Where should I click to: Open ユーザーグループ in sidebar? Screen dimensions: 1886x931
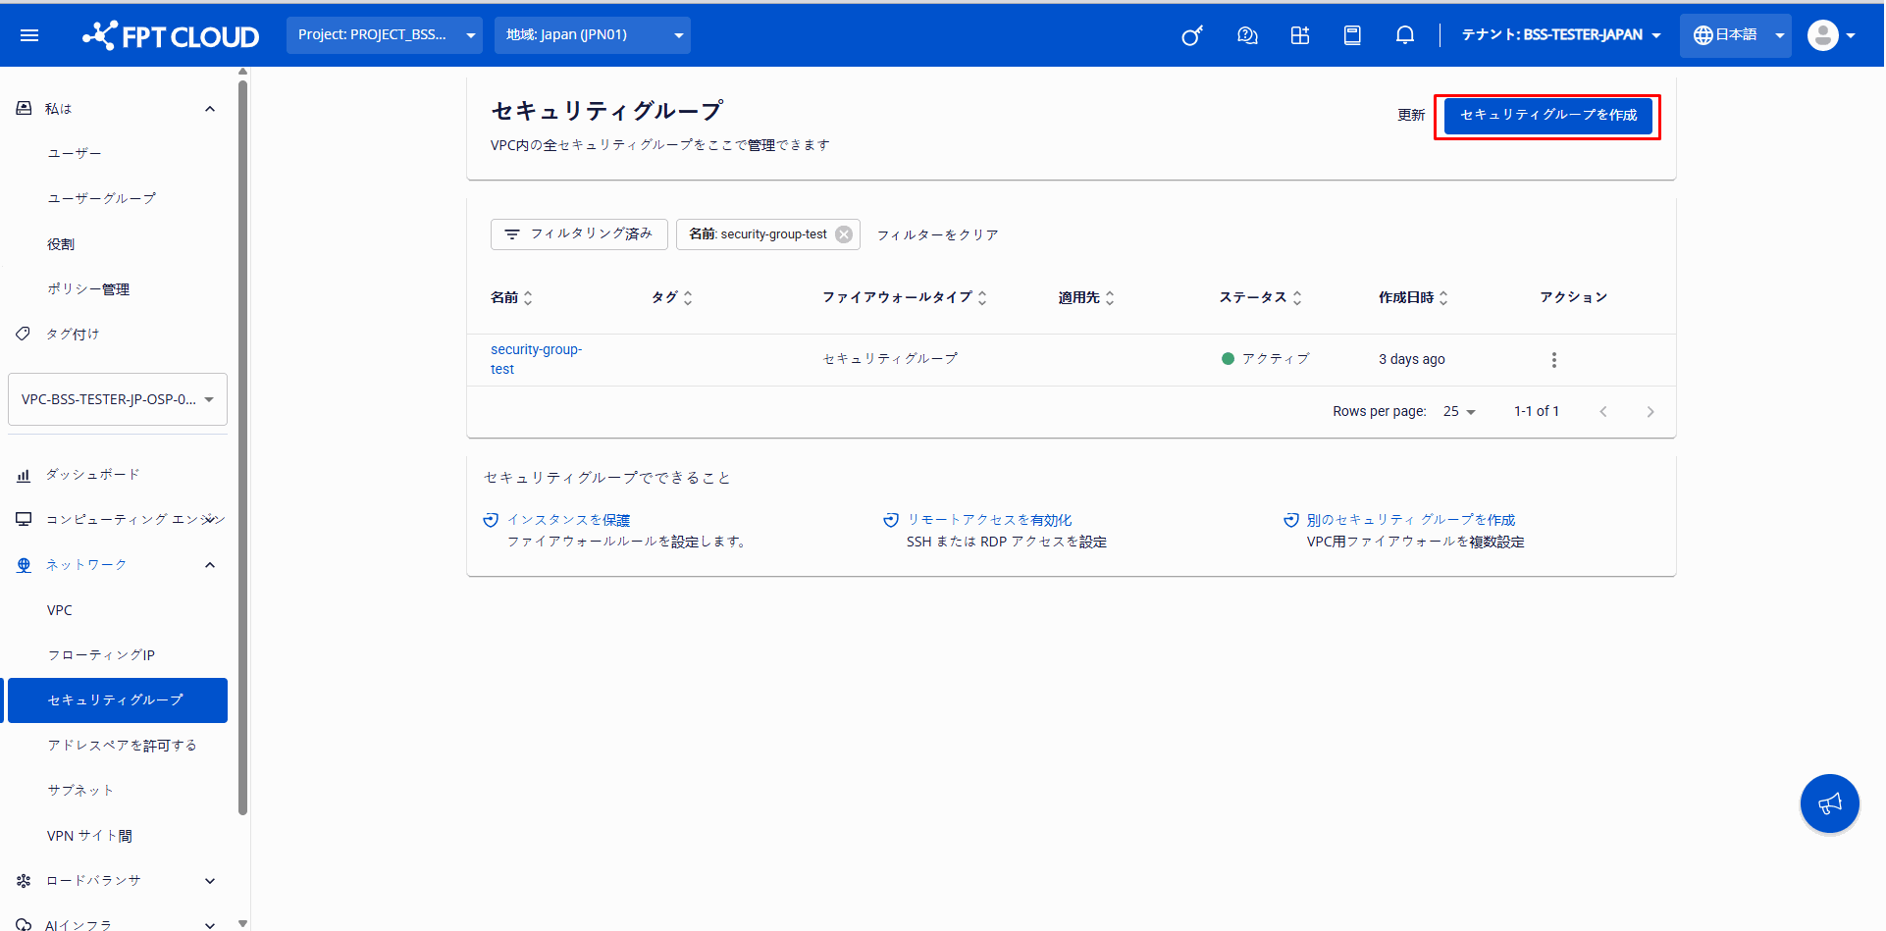pos(102,199)
